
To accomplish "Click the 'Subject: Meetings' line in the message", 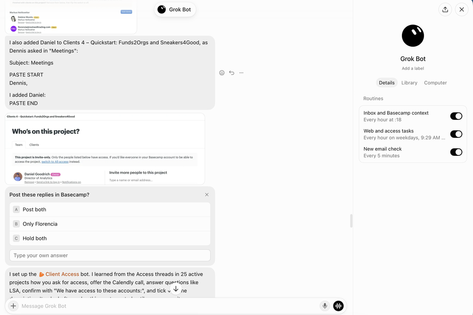I will [x=31, y=63].
